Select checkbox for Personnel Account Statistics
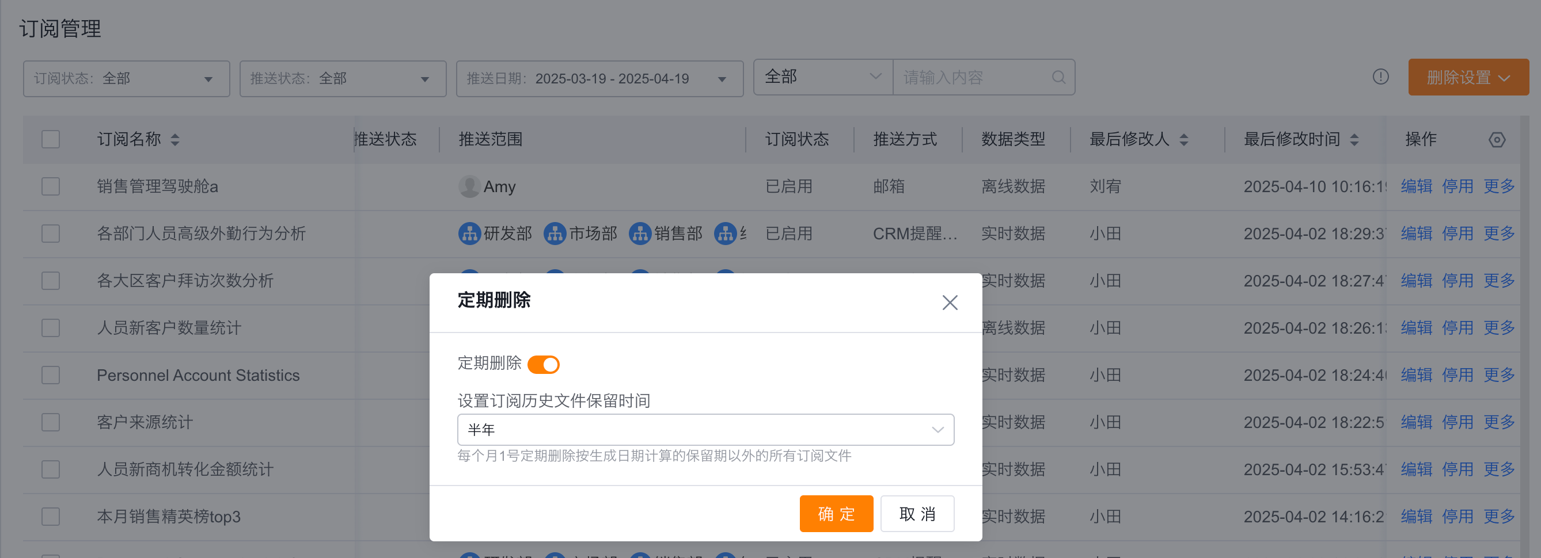This screenshot has height=558, width=1541. (x=51, y=375)
